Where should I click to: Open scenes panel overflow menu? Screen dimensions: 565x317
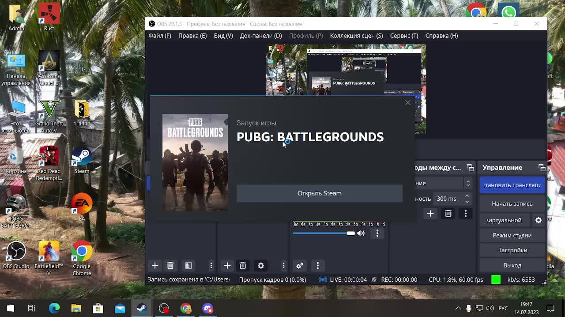(211, 265)
